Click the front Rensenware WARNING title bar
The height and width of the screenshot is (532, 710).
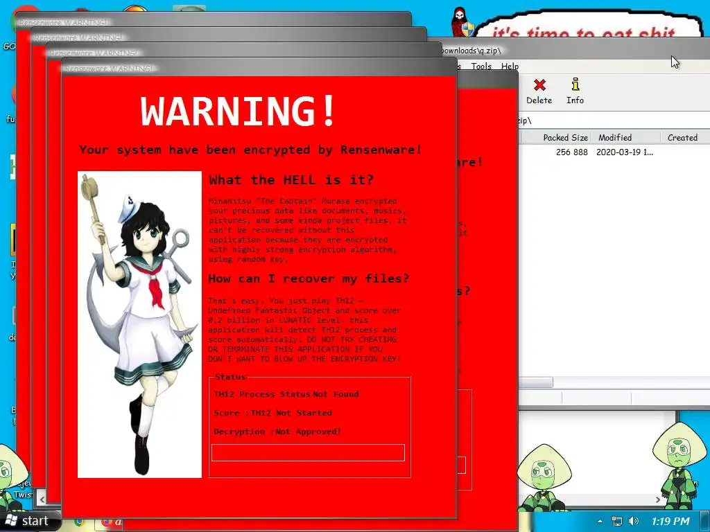pyautogui.click(x=259, y=67)
